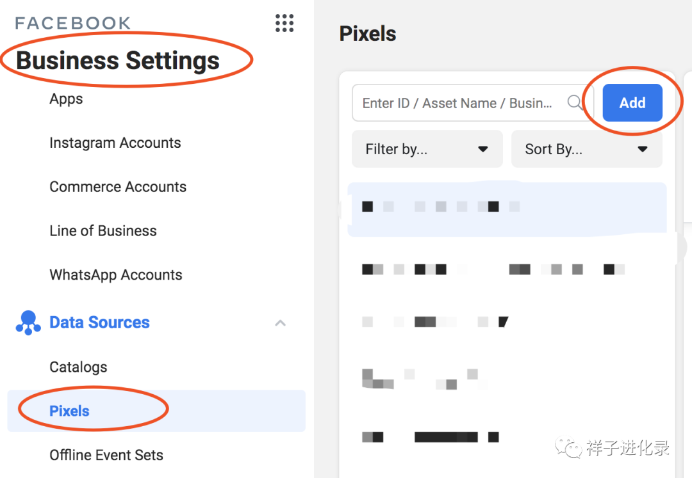Switch to the Catalogs section
Image resolution: width=692 pixels, height=478 pixels.
[78, 367]
